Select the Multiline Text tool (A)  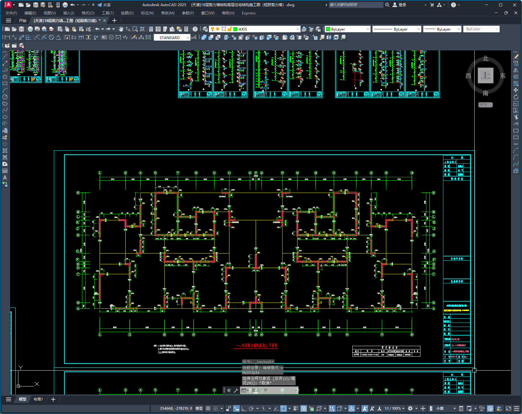pos(5,178)
